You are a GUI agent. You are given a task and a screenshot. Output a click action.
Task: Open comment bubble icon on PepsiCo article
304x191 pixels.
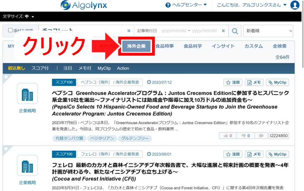(x=261, y=136)
